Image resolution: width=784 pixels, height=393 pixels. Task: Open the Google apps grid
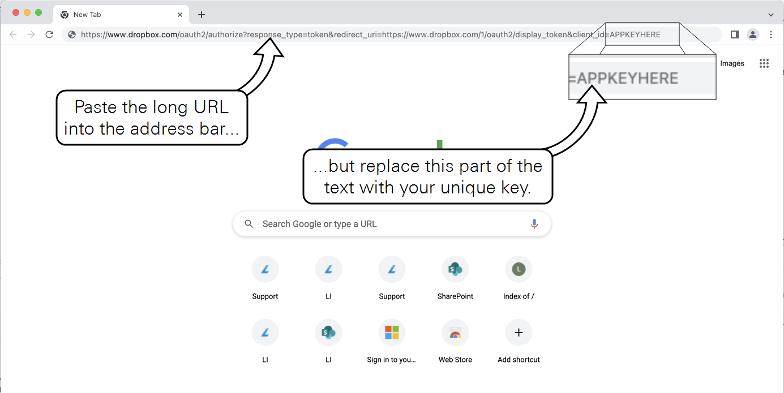(x=764, y=63)
